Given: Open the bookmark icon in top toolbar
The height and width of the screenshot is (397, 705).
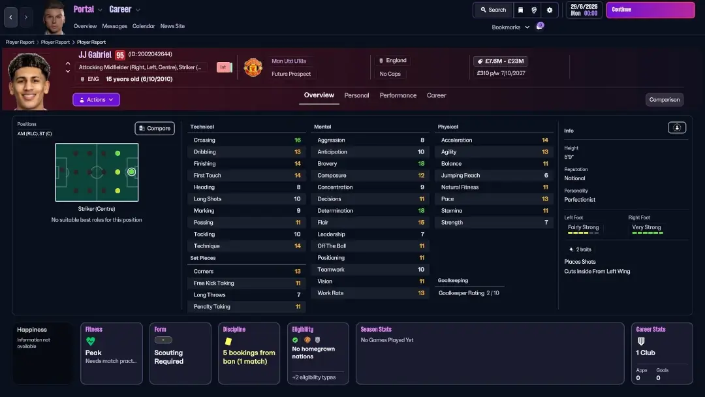Looking at the screenshot, I should [x=521, y=10].
